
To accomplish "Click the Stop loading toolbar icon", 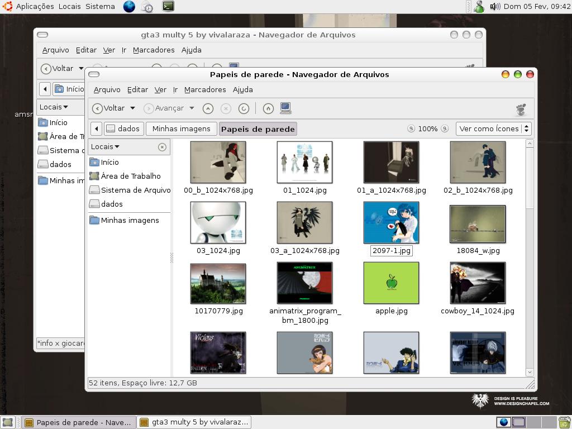I will (x=226, y=108).
